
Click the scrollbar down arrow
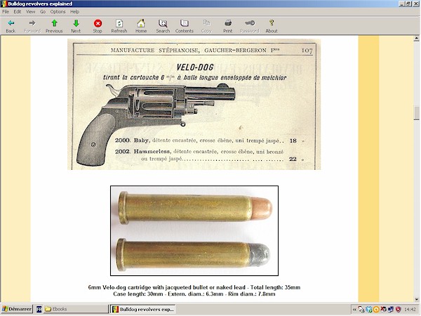tap(416, 299)
